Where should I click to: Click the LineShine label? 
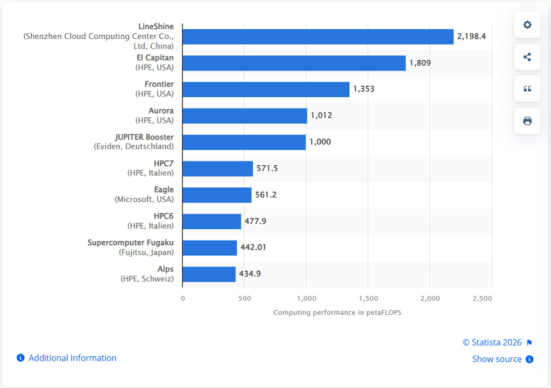click(156, 27)
